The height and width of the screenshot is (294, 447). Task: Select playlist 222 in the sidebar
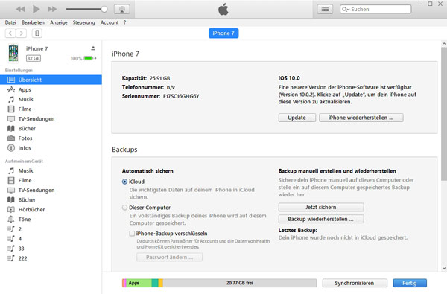pyautogui.click(x=51, y=258)
